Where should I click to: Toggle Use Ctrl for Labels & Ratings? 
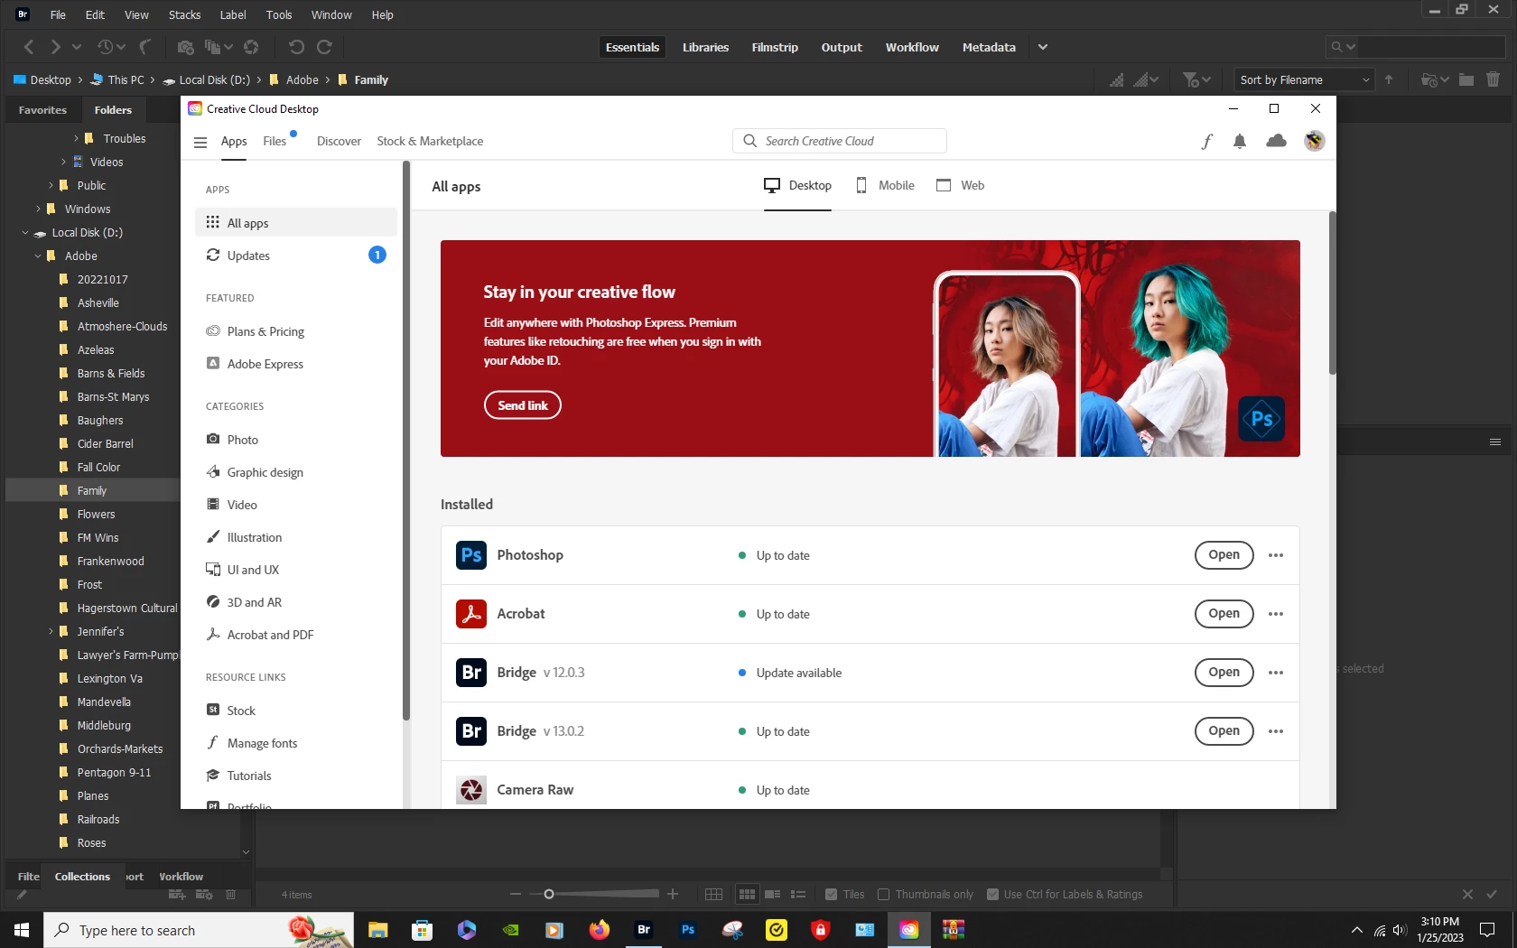[992, 895]
